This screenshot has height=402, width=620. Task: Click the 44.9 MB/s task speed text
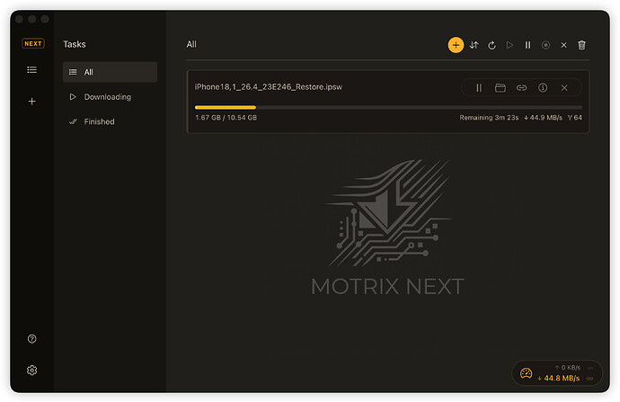543,118
